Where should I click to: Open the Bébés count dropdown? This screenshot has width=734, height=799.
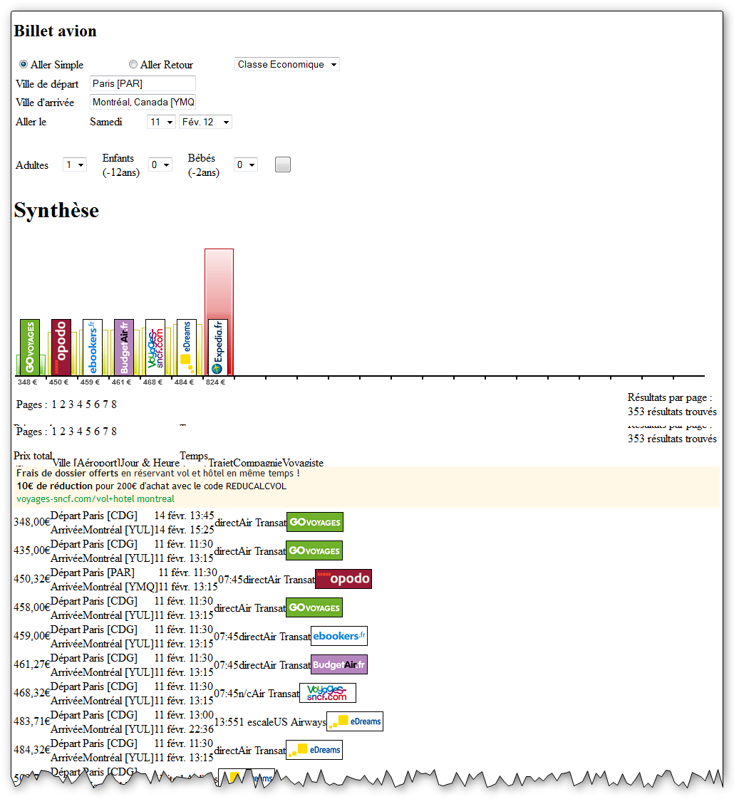pyautogui.click(x=245, y=164)
